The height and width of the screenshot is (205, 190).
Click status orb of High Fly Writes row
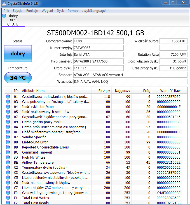click(x=8, y=157)
